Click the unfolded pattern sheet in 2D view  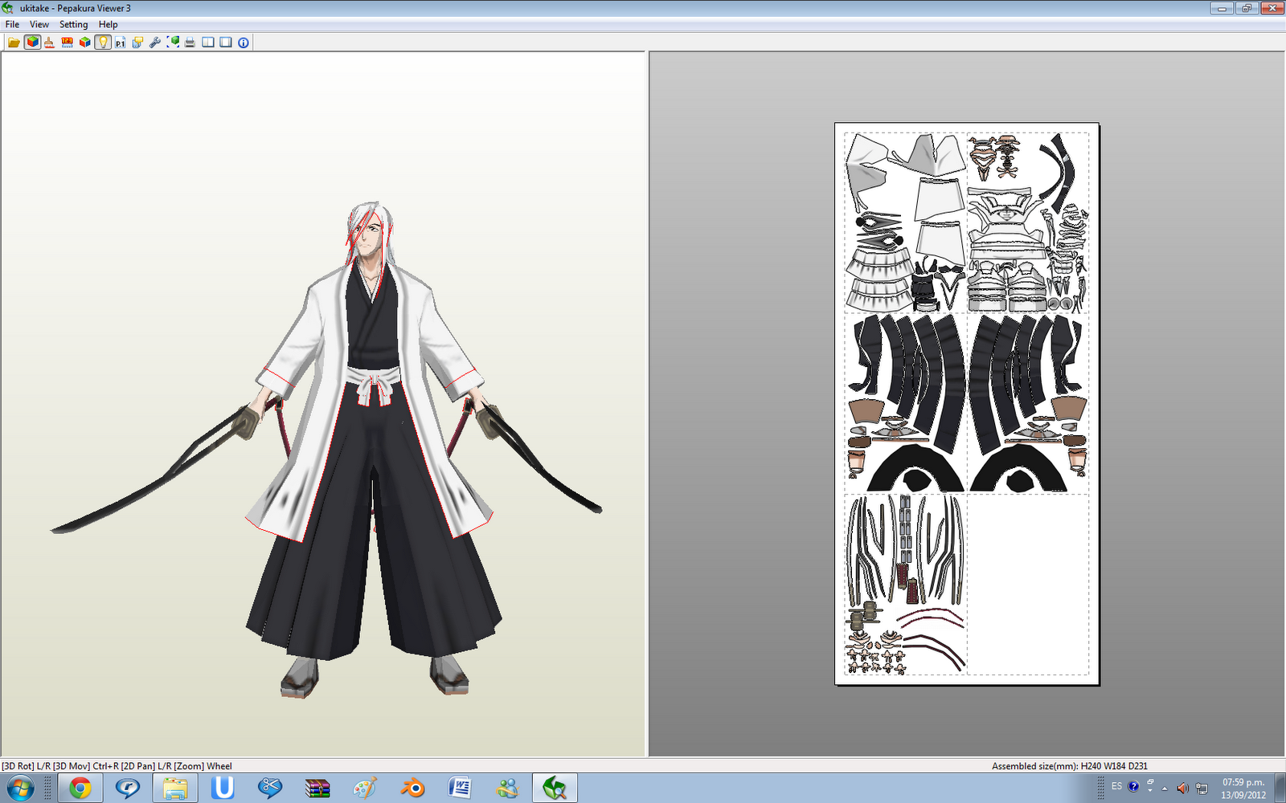coord(967,404)
